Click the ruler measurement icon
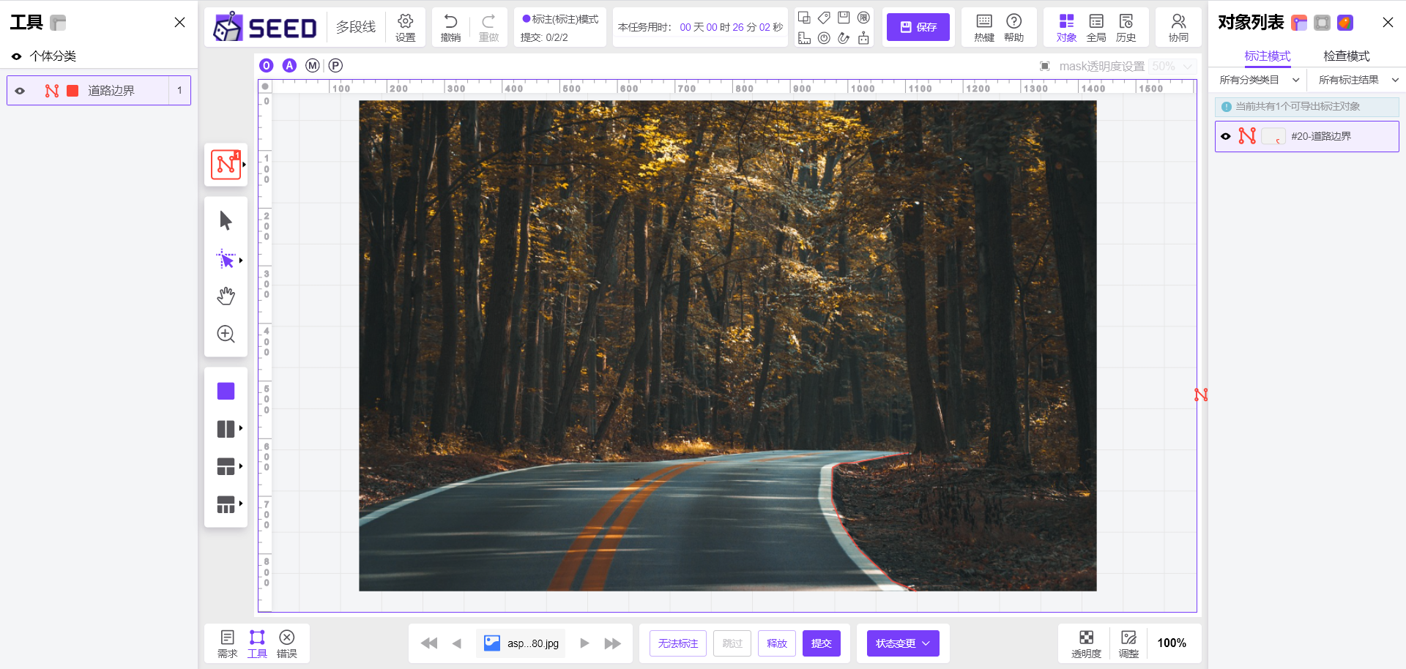1406x669 pixels. (x=804, y=38)
